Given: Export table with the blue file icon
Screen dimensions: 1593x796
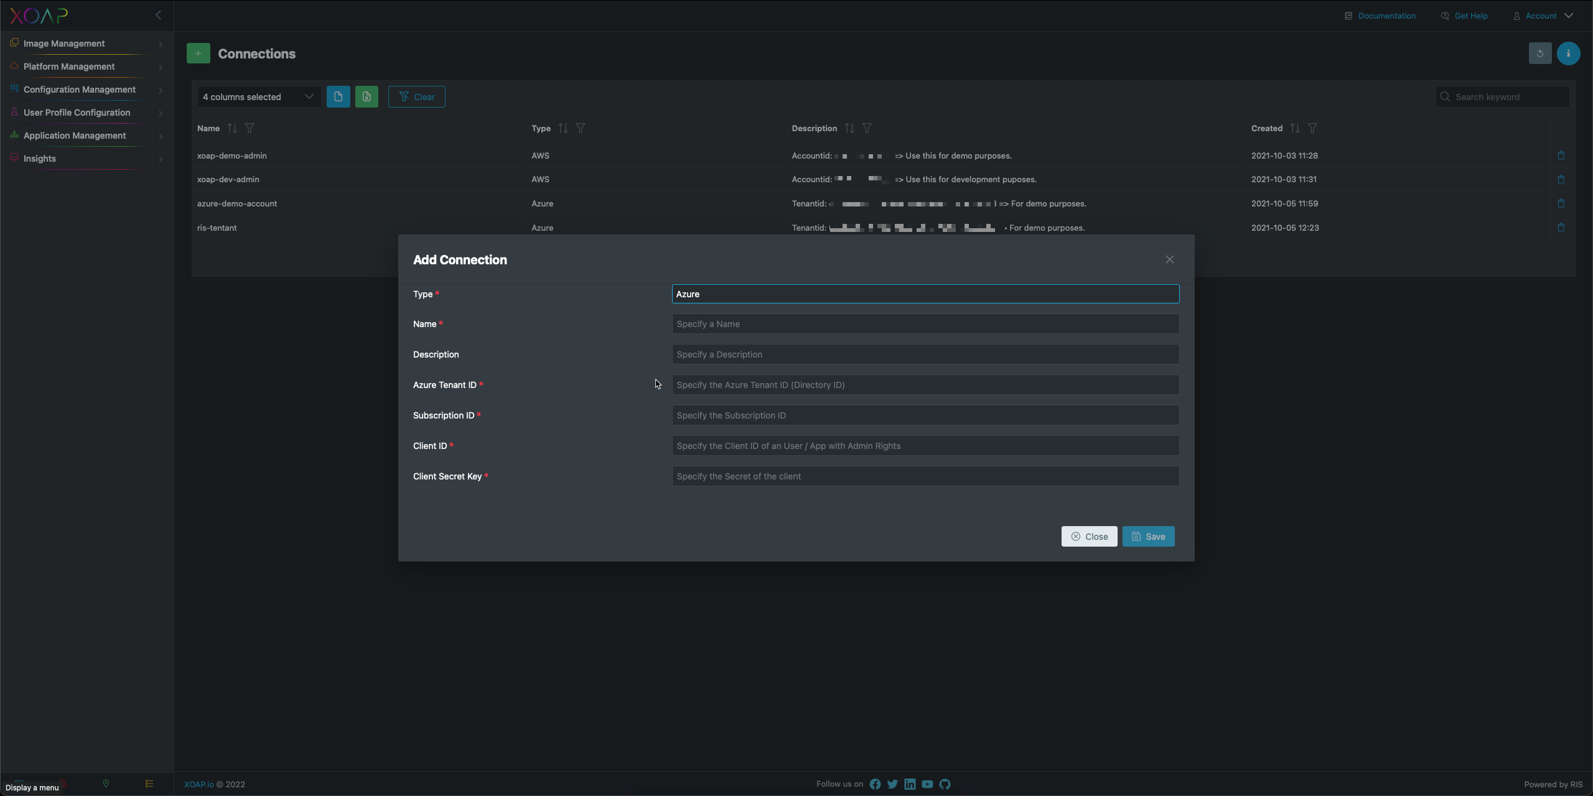Looking at the screenshot, I should 338,97.
